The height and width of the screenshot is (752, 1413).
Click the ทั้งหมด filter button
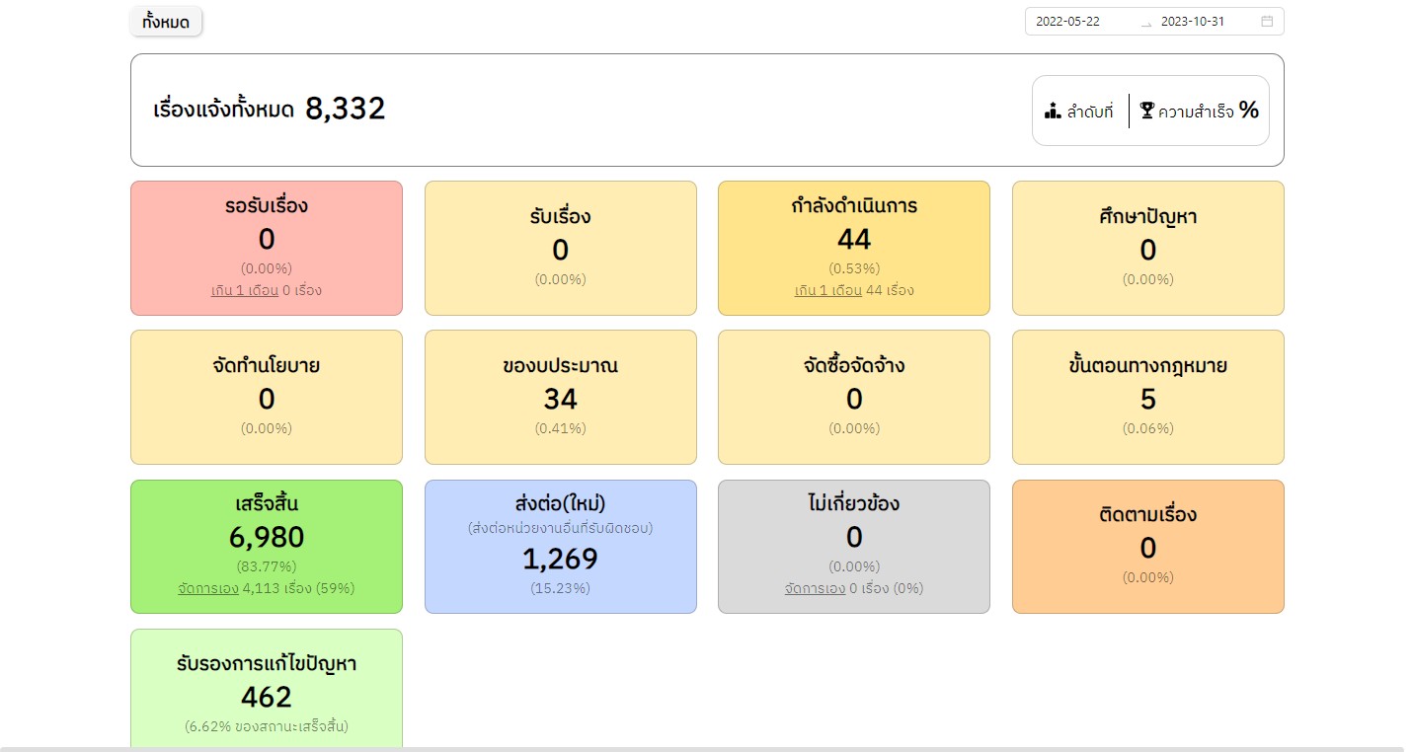[x=166, y=22]
